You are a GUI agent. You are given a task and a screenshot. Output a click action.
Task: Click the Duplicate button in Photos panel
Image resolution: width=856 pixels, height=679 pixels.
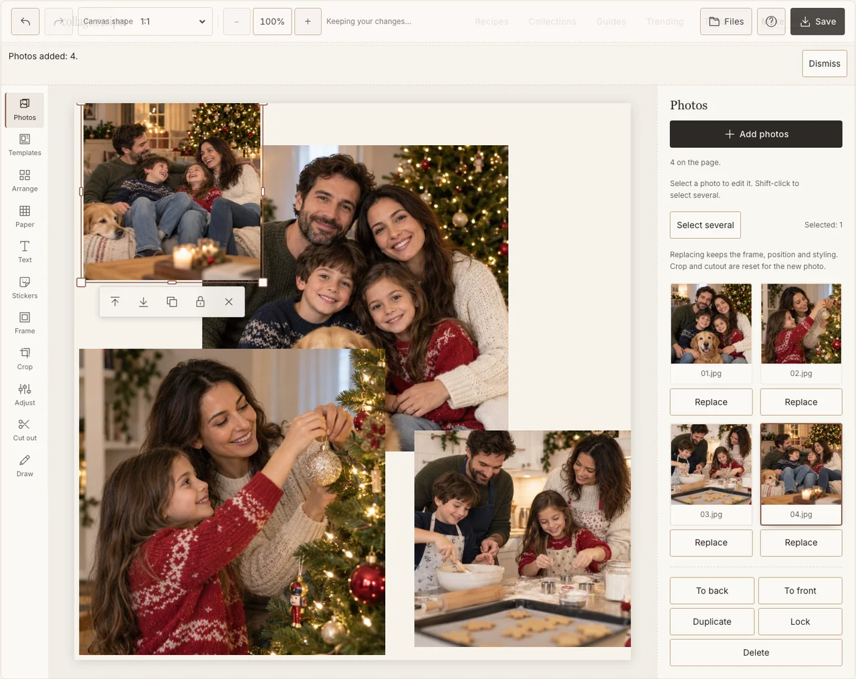click(x=712, y=621)
